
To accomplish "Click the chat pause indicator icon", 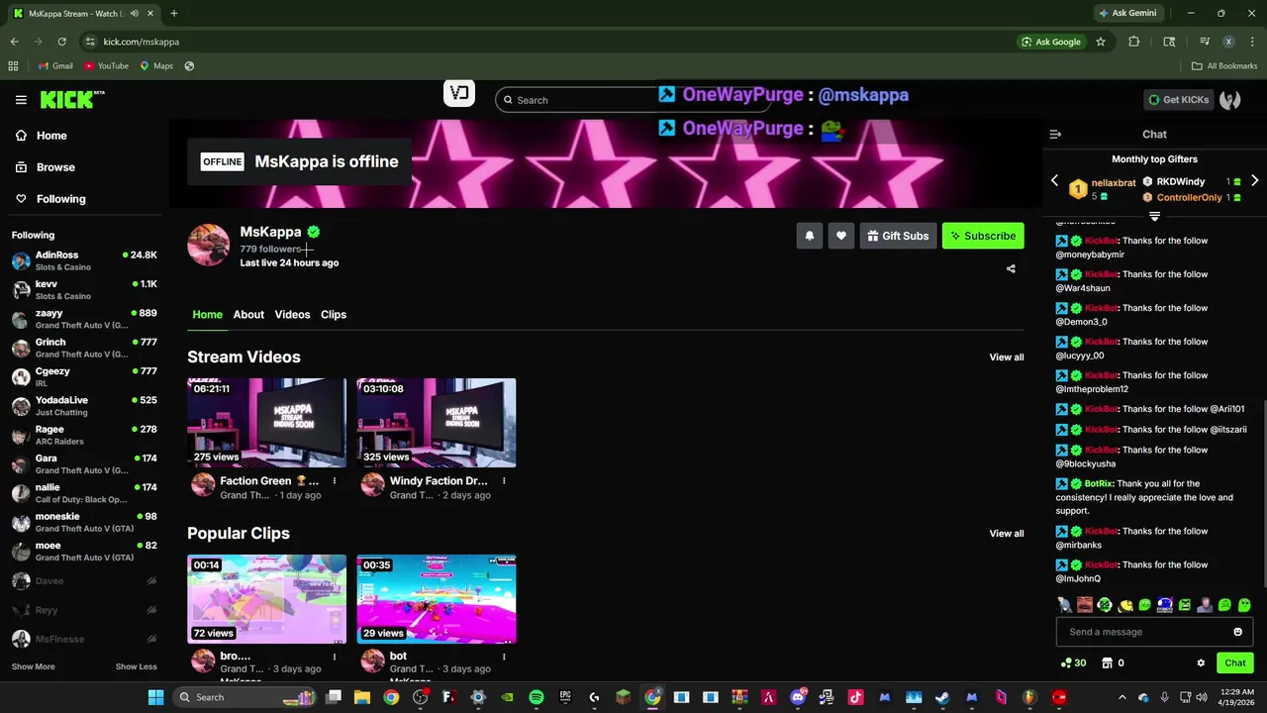I will pyautogui.click(x=1154, y=216).
